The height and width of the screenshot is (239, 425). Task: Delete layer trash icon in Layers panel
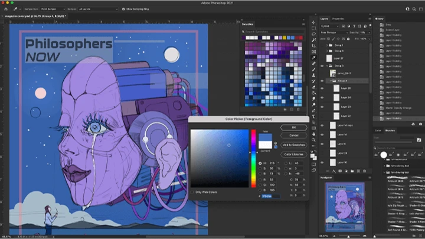tap(365, 171)
